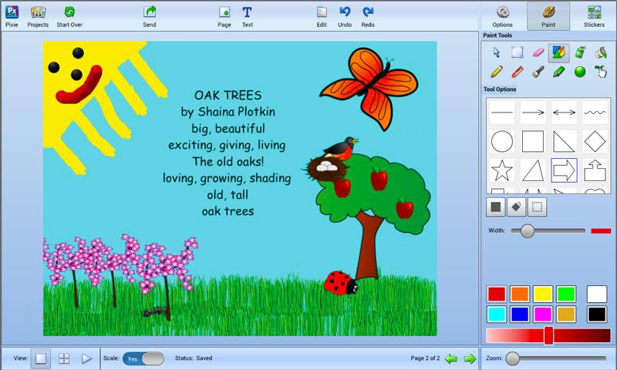The width and height of the screenshot is (617, 370).
Task: Enable the solid filled shape mode
Action: 496,207
